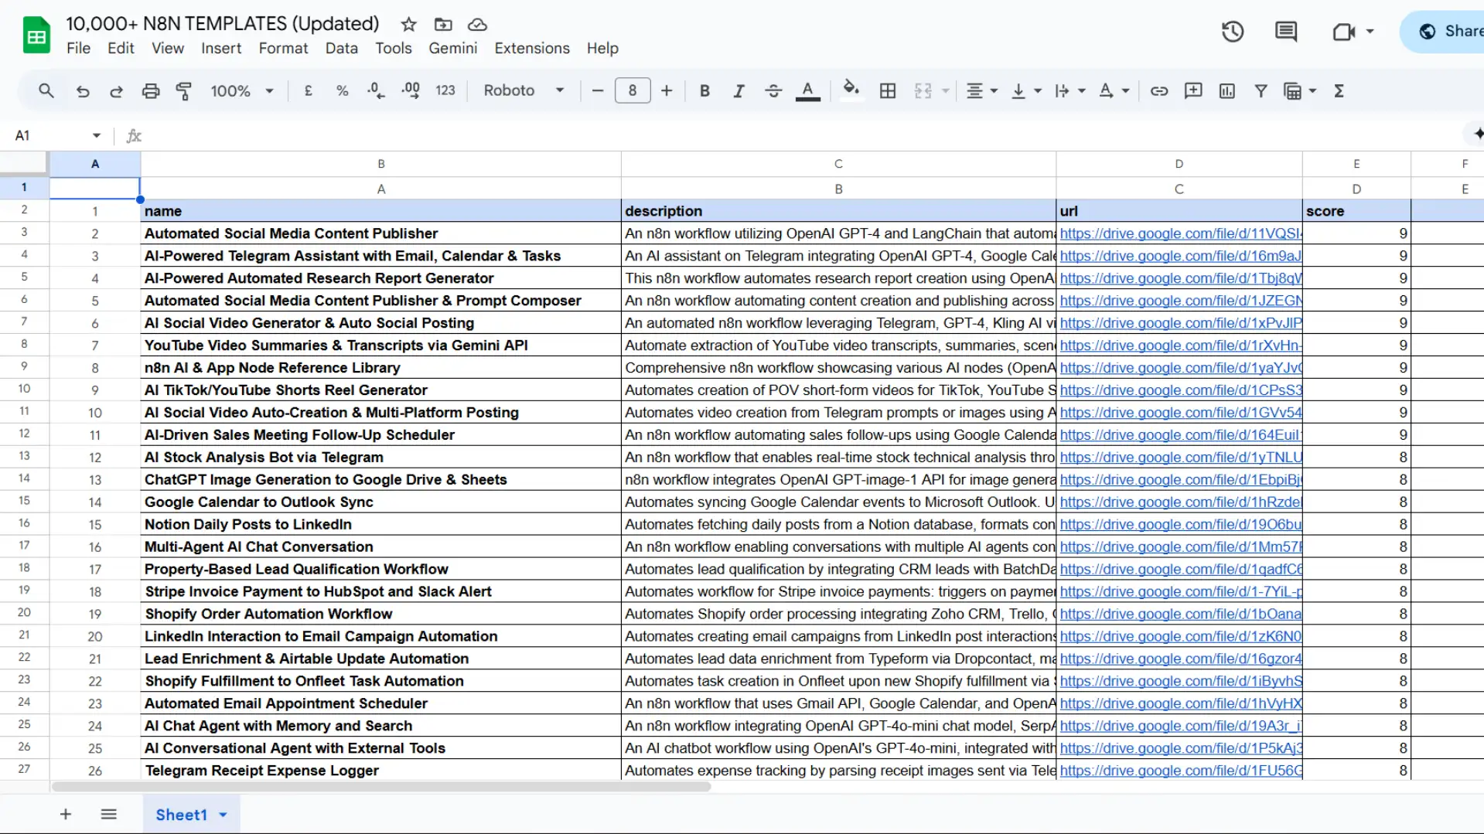Open the Sheet1 tab menu
This screenshot has height=834, width=1484.
223,814
